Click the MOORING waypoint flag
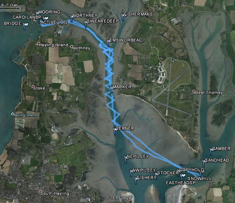235x203 pixels. [x=37, y=13]
